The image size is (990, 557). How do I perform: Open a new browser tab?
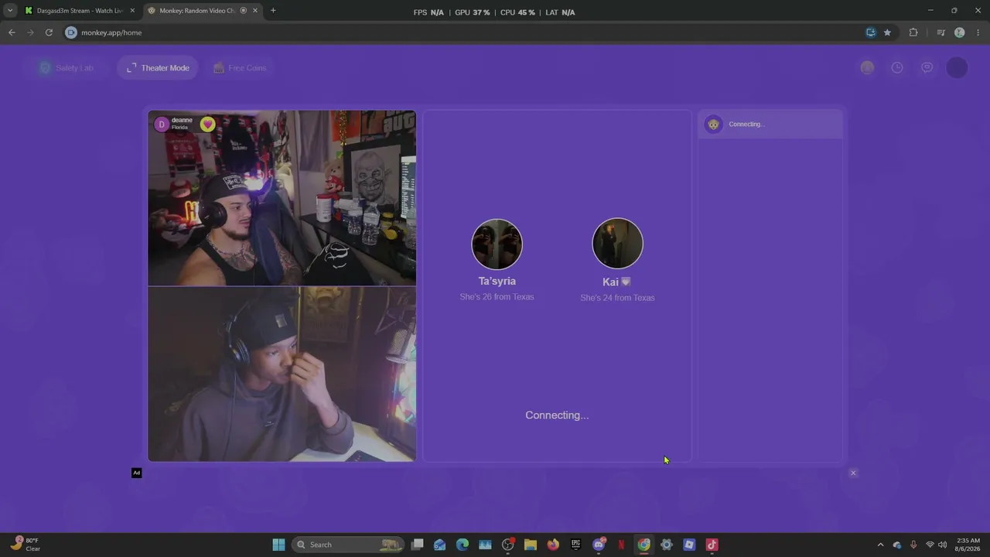pyautogui.click(x=273, y=11)
